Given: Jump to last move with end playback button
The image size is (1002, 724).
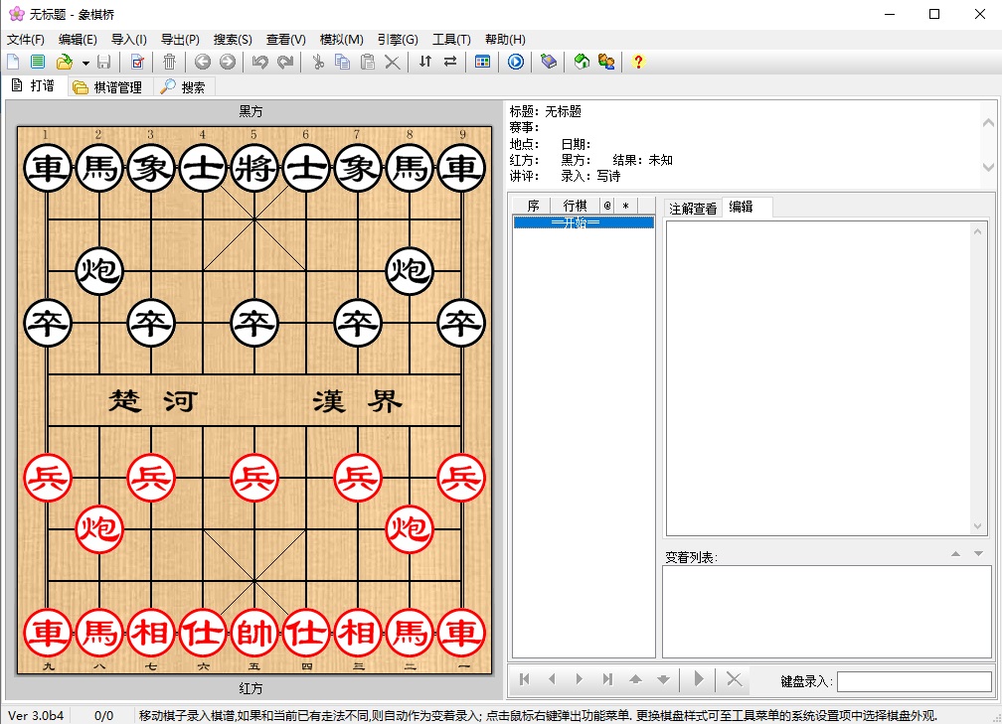Looking at the screenshot, I should pos(607,679).
